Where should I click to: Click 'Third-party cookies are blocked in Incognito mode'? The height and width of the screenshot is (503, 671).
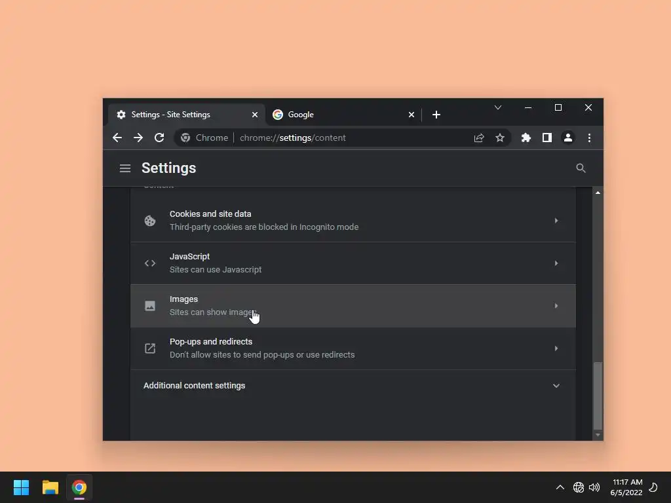(264, 227)
